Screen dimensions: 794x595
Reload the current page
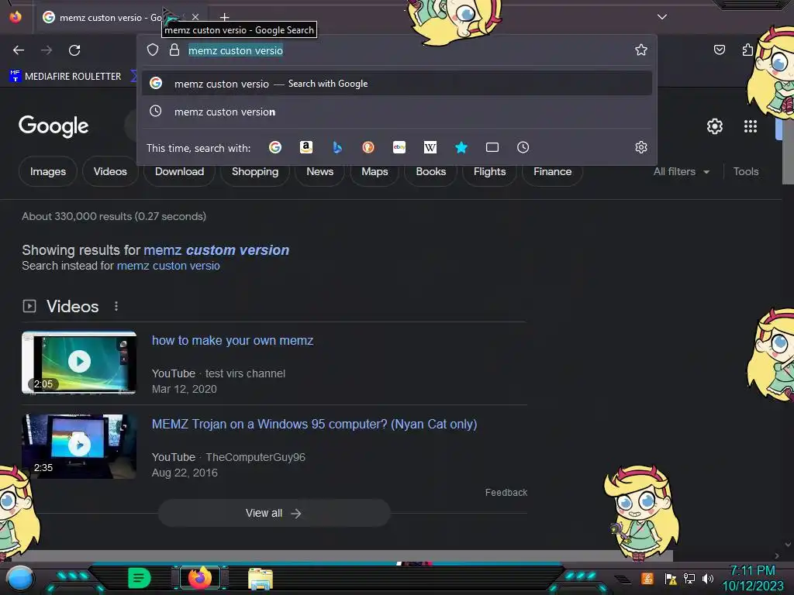(74, 50)
